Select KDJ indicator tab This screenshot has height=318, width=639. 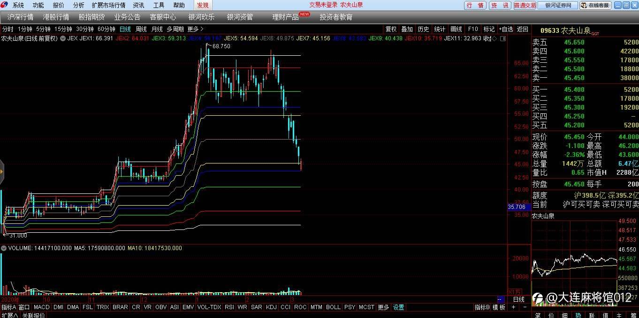tap(271, 307)
